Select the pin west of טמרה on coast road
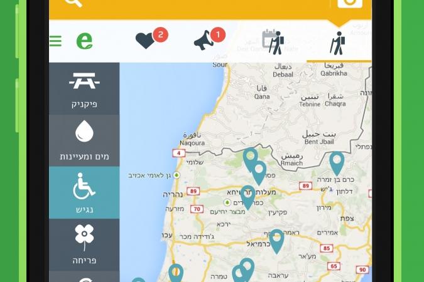This screenshot has height=282, width=424. coord(176,273)
